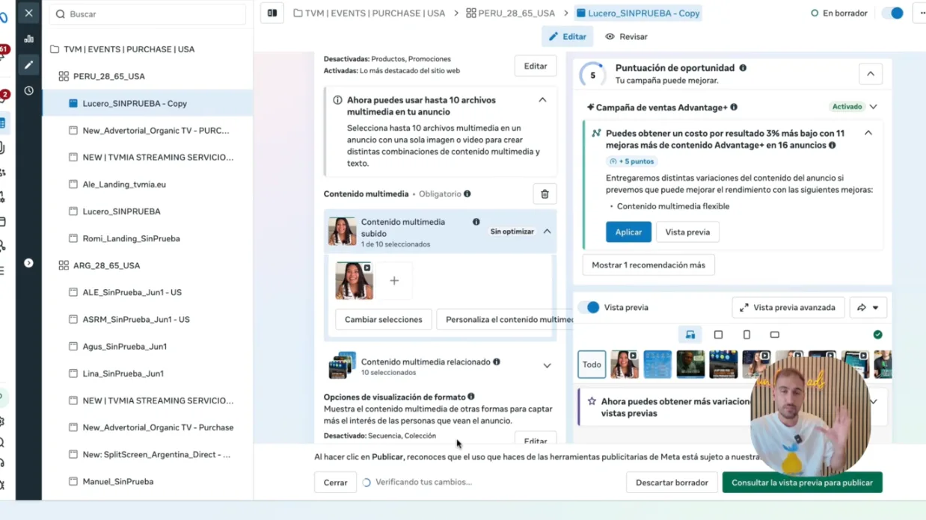Collapse the Puntuación de oportunidad panel
926x520 pixels.
[x=870, y=74]
